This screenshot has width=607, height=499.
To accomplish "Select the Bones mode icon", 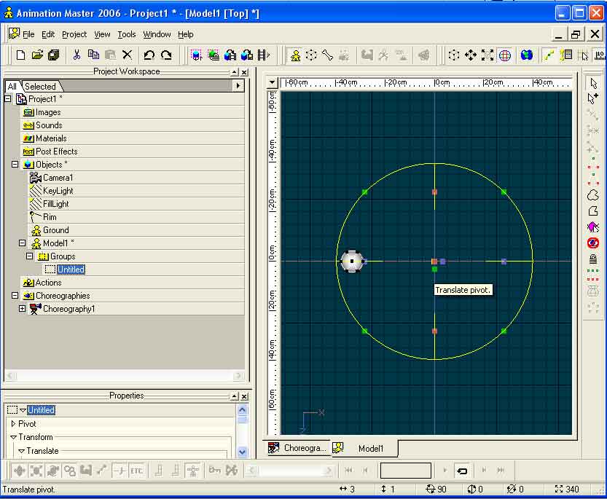I will (x=328, y=55).
